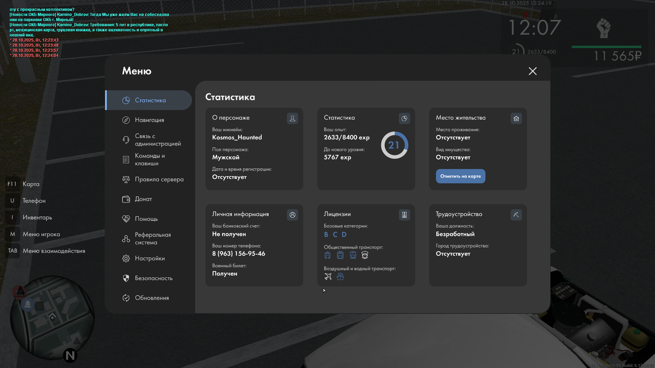Click the train license icon
The height and width of the screenshot is (368, 655).
click(x=353, y=255)
